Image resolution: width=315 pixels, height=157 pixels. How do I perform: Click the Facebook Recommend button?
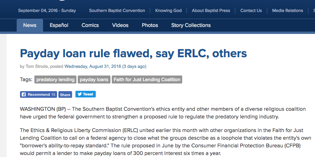point(38,94)
